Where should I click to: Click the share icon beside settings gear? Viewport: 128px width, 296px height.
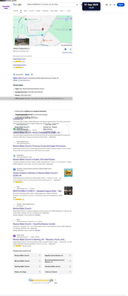click(x=110, y=5)
